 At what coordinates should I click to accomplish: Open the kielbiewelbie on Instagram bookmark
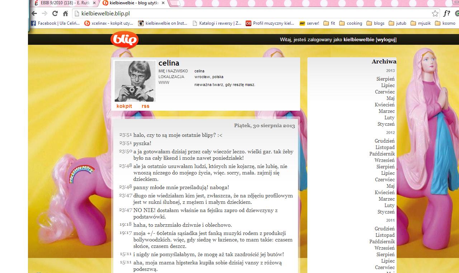point(163,23)
